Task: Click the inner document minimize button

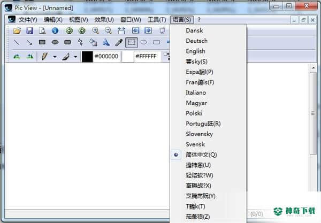Action: [x=294, y=20]
